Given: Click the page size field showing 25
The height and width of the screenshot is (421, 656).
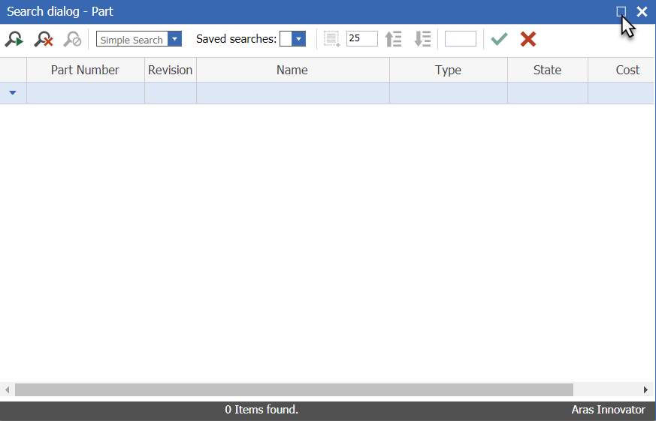Looking at the screenshot, I should pyautogui.click(x=361, y=39).
